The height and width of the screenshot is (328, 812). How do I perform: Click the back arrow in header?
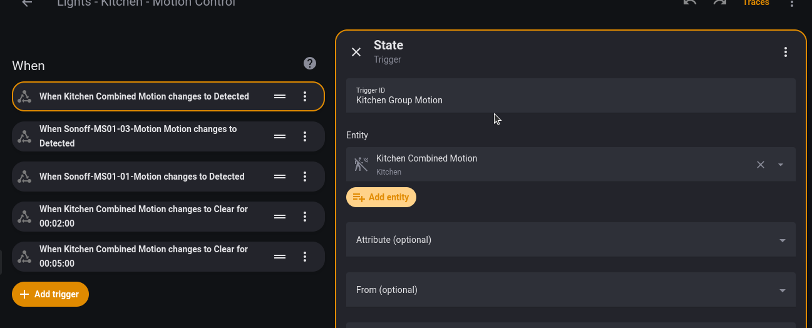point(27,3)
